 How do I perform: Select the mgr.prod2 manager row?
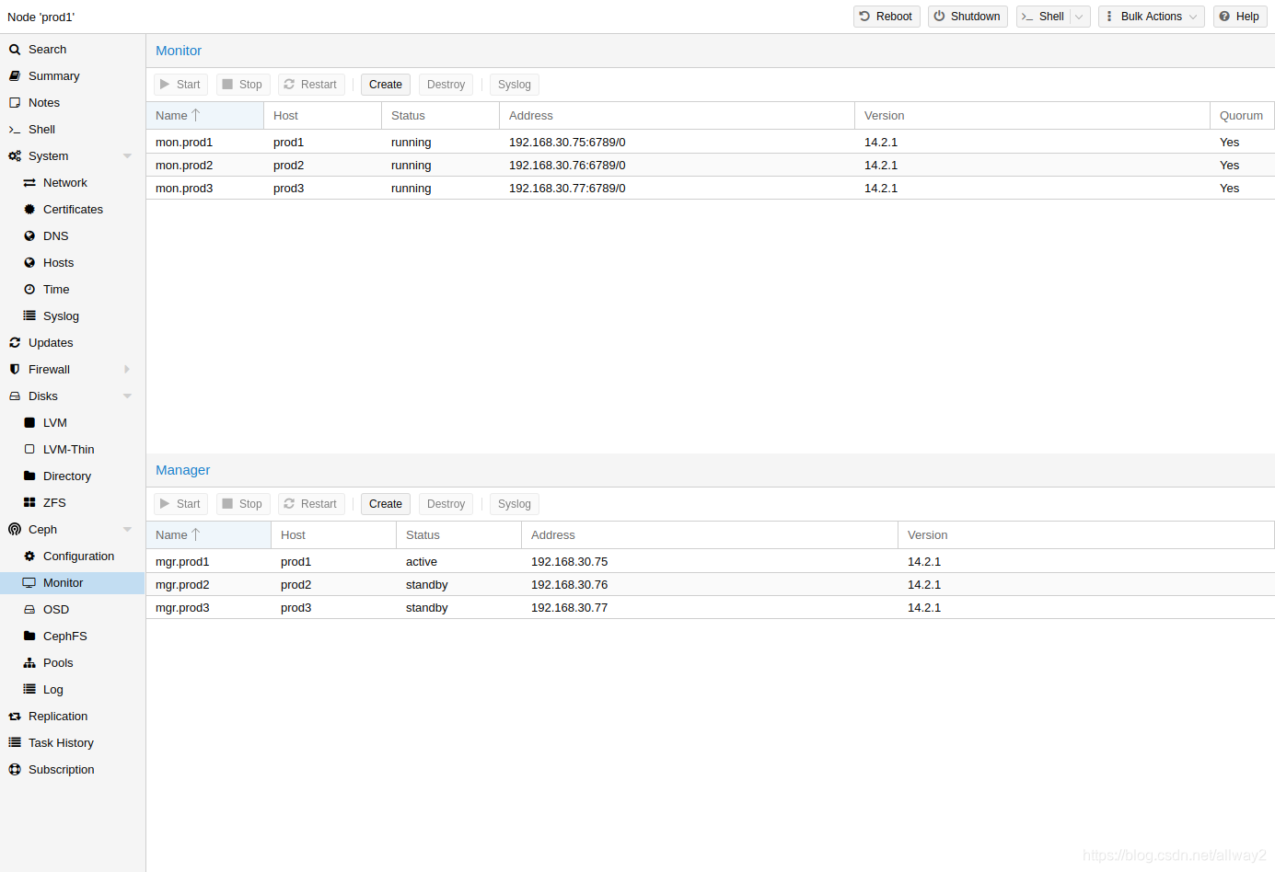pyautogui.click(x=711, y=585)
